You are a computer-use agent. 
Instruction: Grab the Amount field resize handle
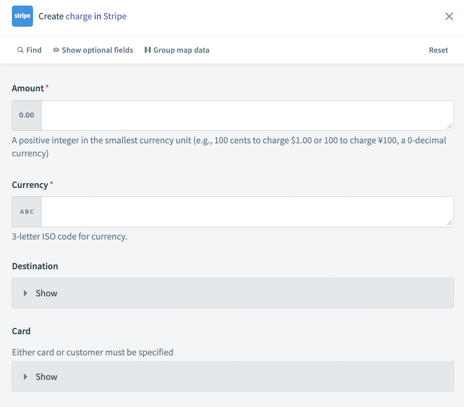[450, 127]
